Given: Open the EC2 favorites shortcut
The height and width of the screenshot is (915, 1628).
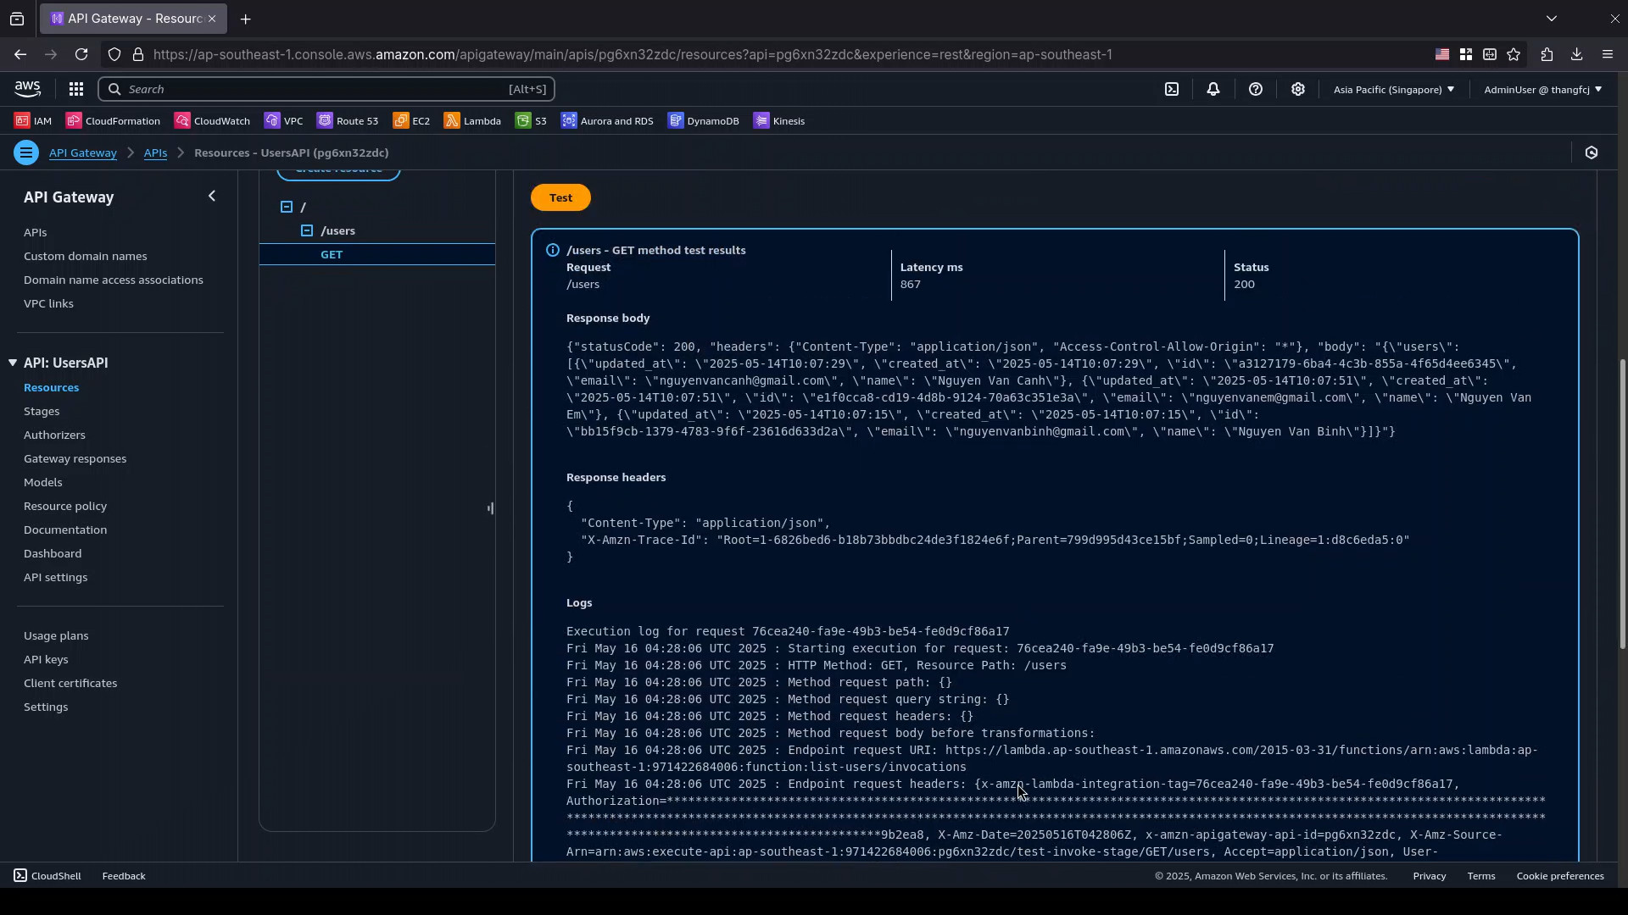Looking at the screenshot, I should 411,121.
